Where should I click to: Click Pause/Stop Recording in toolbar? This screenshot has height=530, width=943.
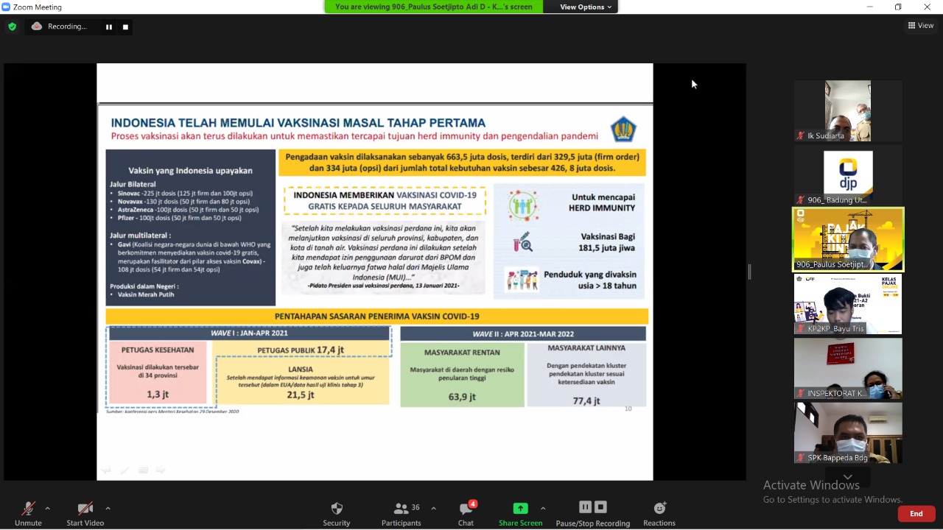(x=592, y=513)
